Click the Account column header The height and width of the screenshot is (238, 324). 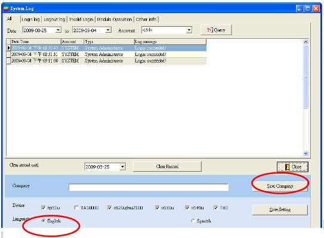pos(73,42)
